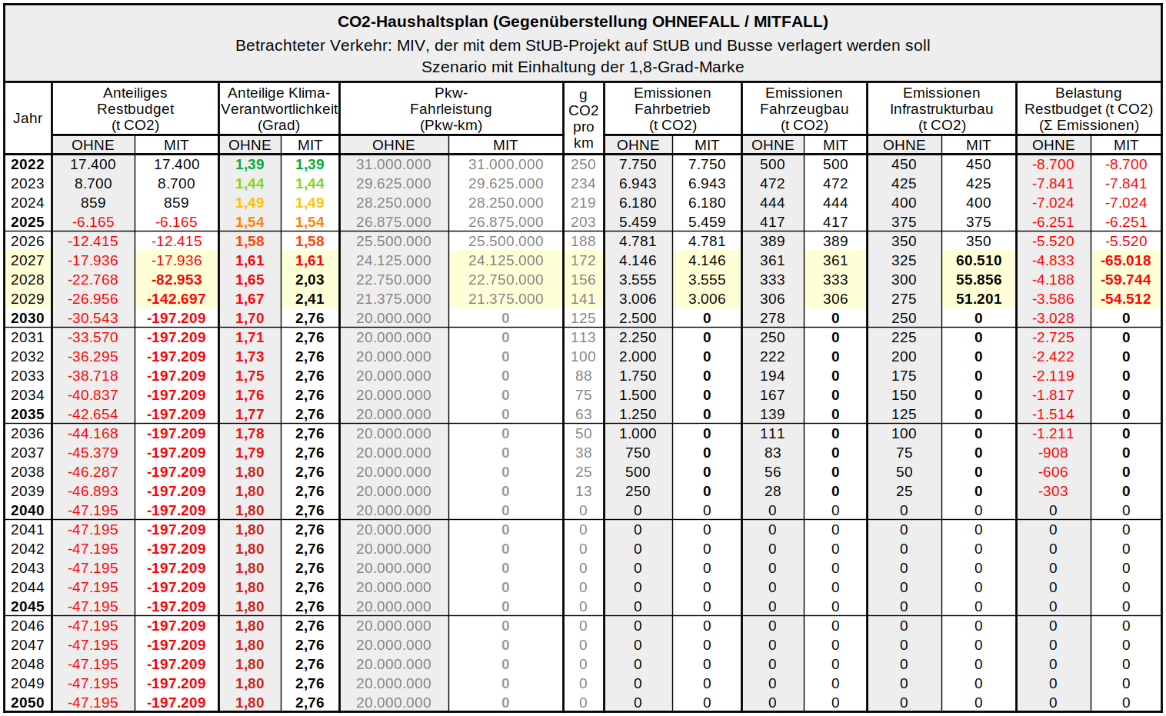Viewport: 1166px width, 716px height.
Task: Select the Belastung value '-3.028'
Action: pyautogui.click(x=1053, y=318)
